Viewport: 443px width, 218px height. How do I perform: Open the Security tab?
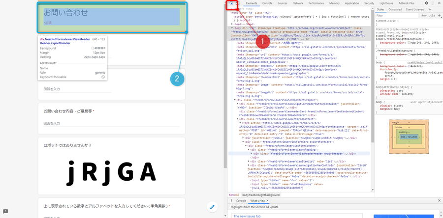tap(369, 3)
